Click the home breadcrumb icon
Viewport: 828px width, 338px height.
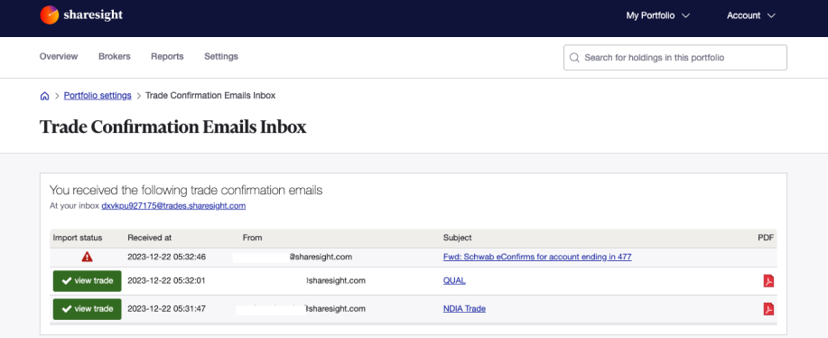[x=45, y=96]
